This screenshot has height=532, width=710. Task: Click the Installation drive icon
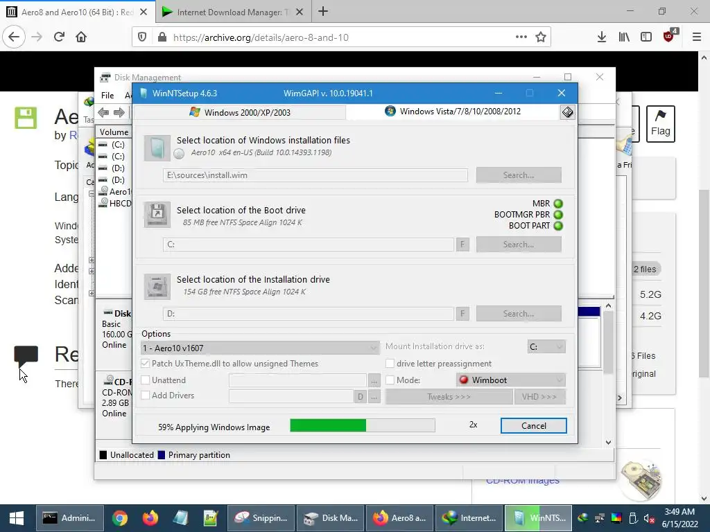pyautogui.click(x=157, y=286)
